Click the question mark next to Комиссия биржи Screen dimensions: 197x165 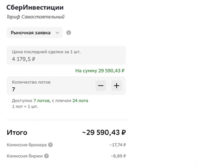[46, 156]
